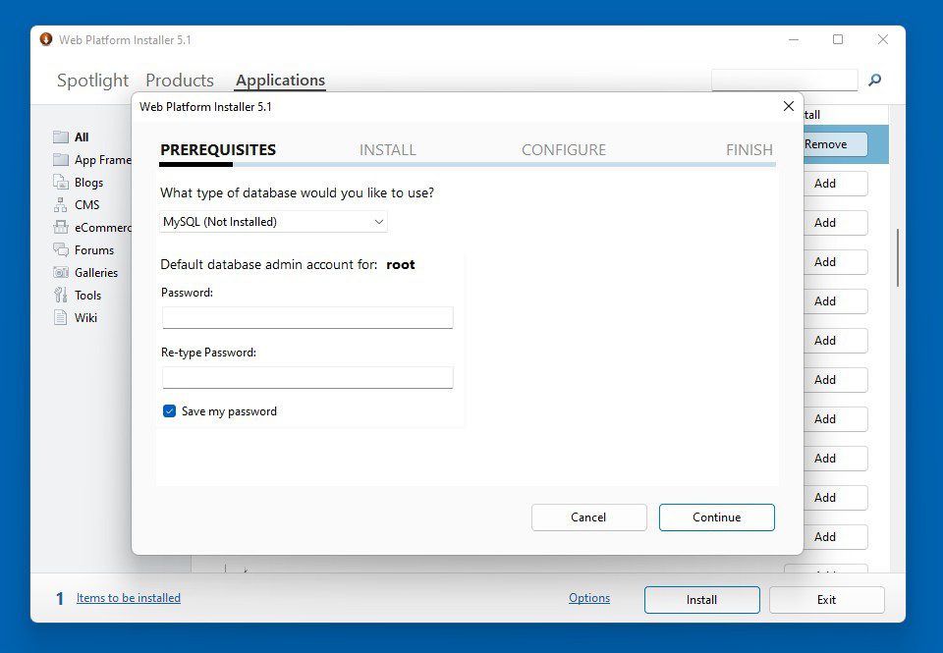Select the Wiki document icon
This screenshot has height=653, width=943.
click(59, 317)
